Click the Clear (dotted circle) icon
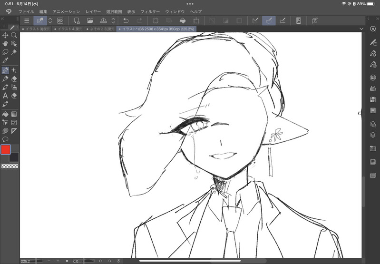The width and height of the screenshot is (380, 264). pyautogui.click(x=156, y=20)
